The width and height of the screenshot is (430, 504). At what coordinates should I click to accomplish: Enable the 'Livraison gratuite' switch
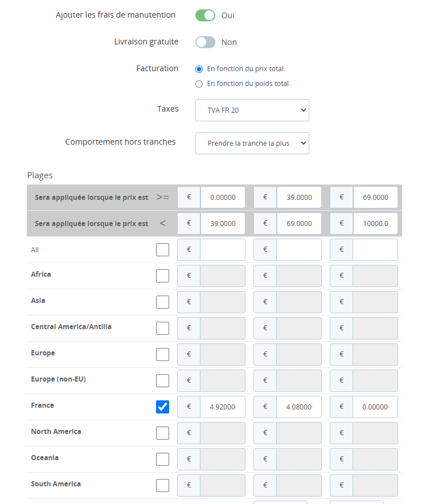[x=205, y=42]
